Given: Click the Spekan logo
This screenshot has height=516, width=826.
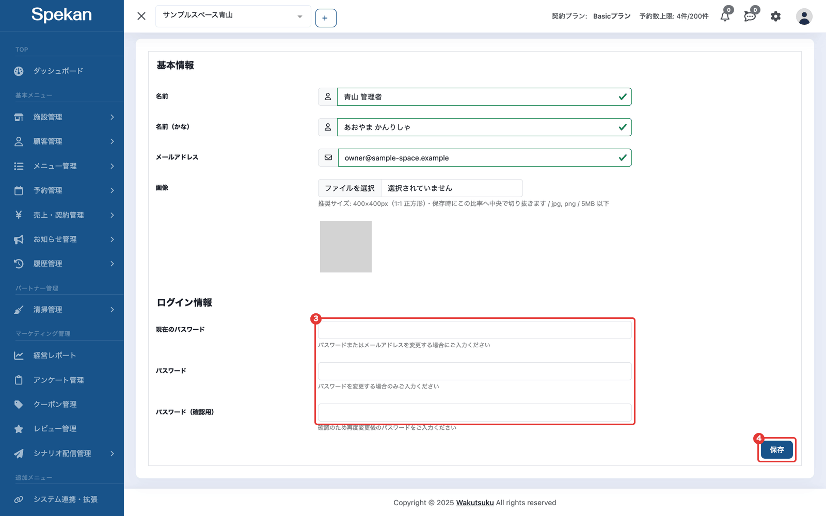Looking at the screenshot, I should point(61,15).
